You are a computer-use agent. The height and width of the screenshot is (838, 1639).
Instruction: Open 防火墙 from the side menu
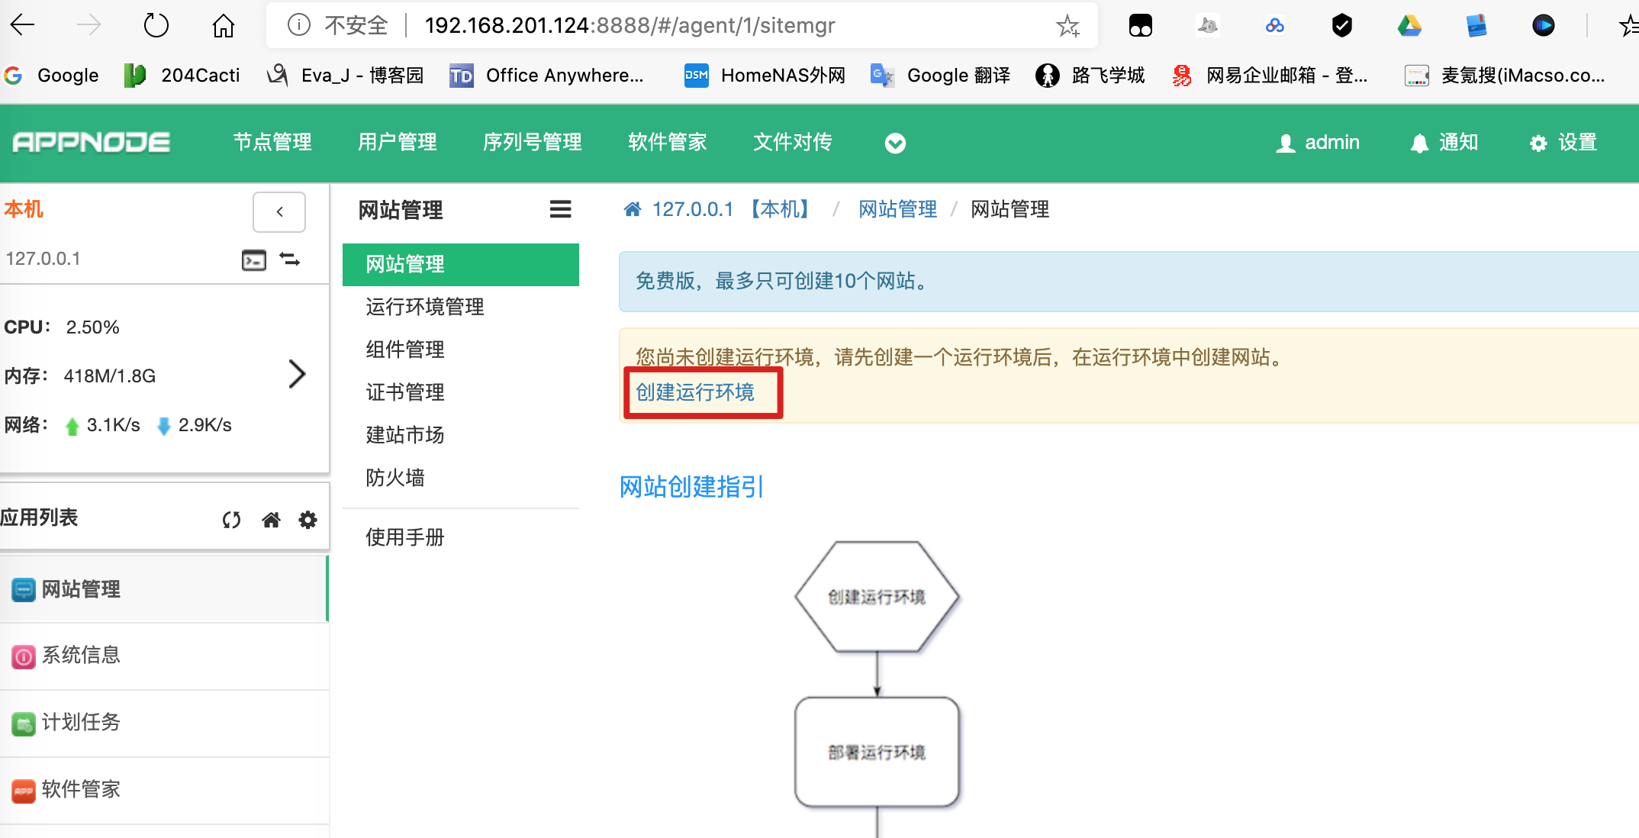coord(394,478)
